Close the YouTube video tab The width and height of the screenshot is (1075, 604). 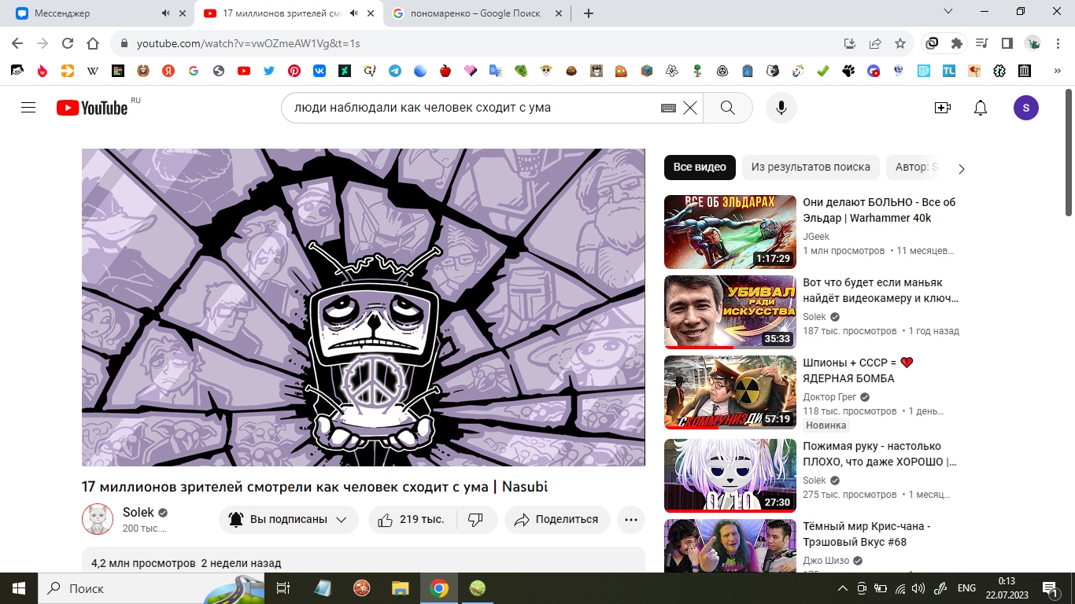[x=371, y=13]
